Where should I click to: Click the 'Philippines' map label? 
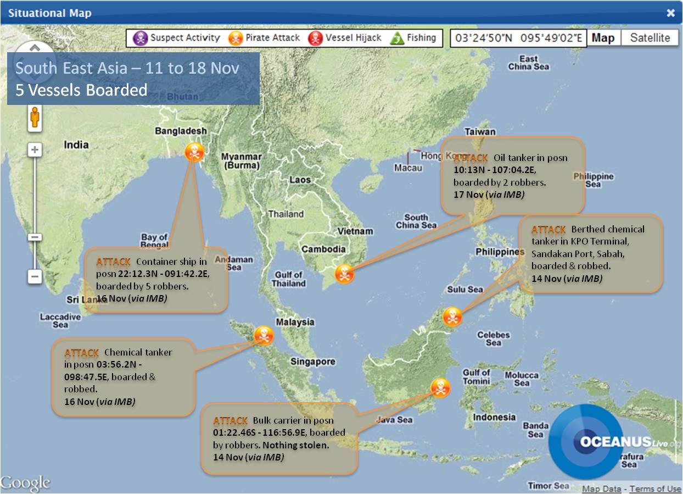point(500,252)
